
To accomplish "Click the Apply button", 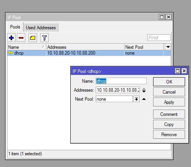I will coord(169,102).
